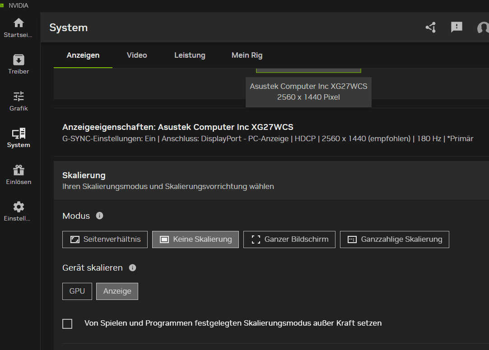Open the Mein Rig tab
This screenshot has height=350, width=489.
pos(247,55)
